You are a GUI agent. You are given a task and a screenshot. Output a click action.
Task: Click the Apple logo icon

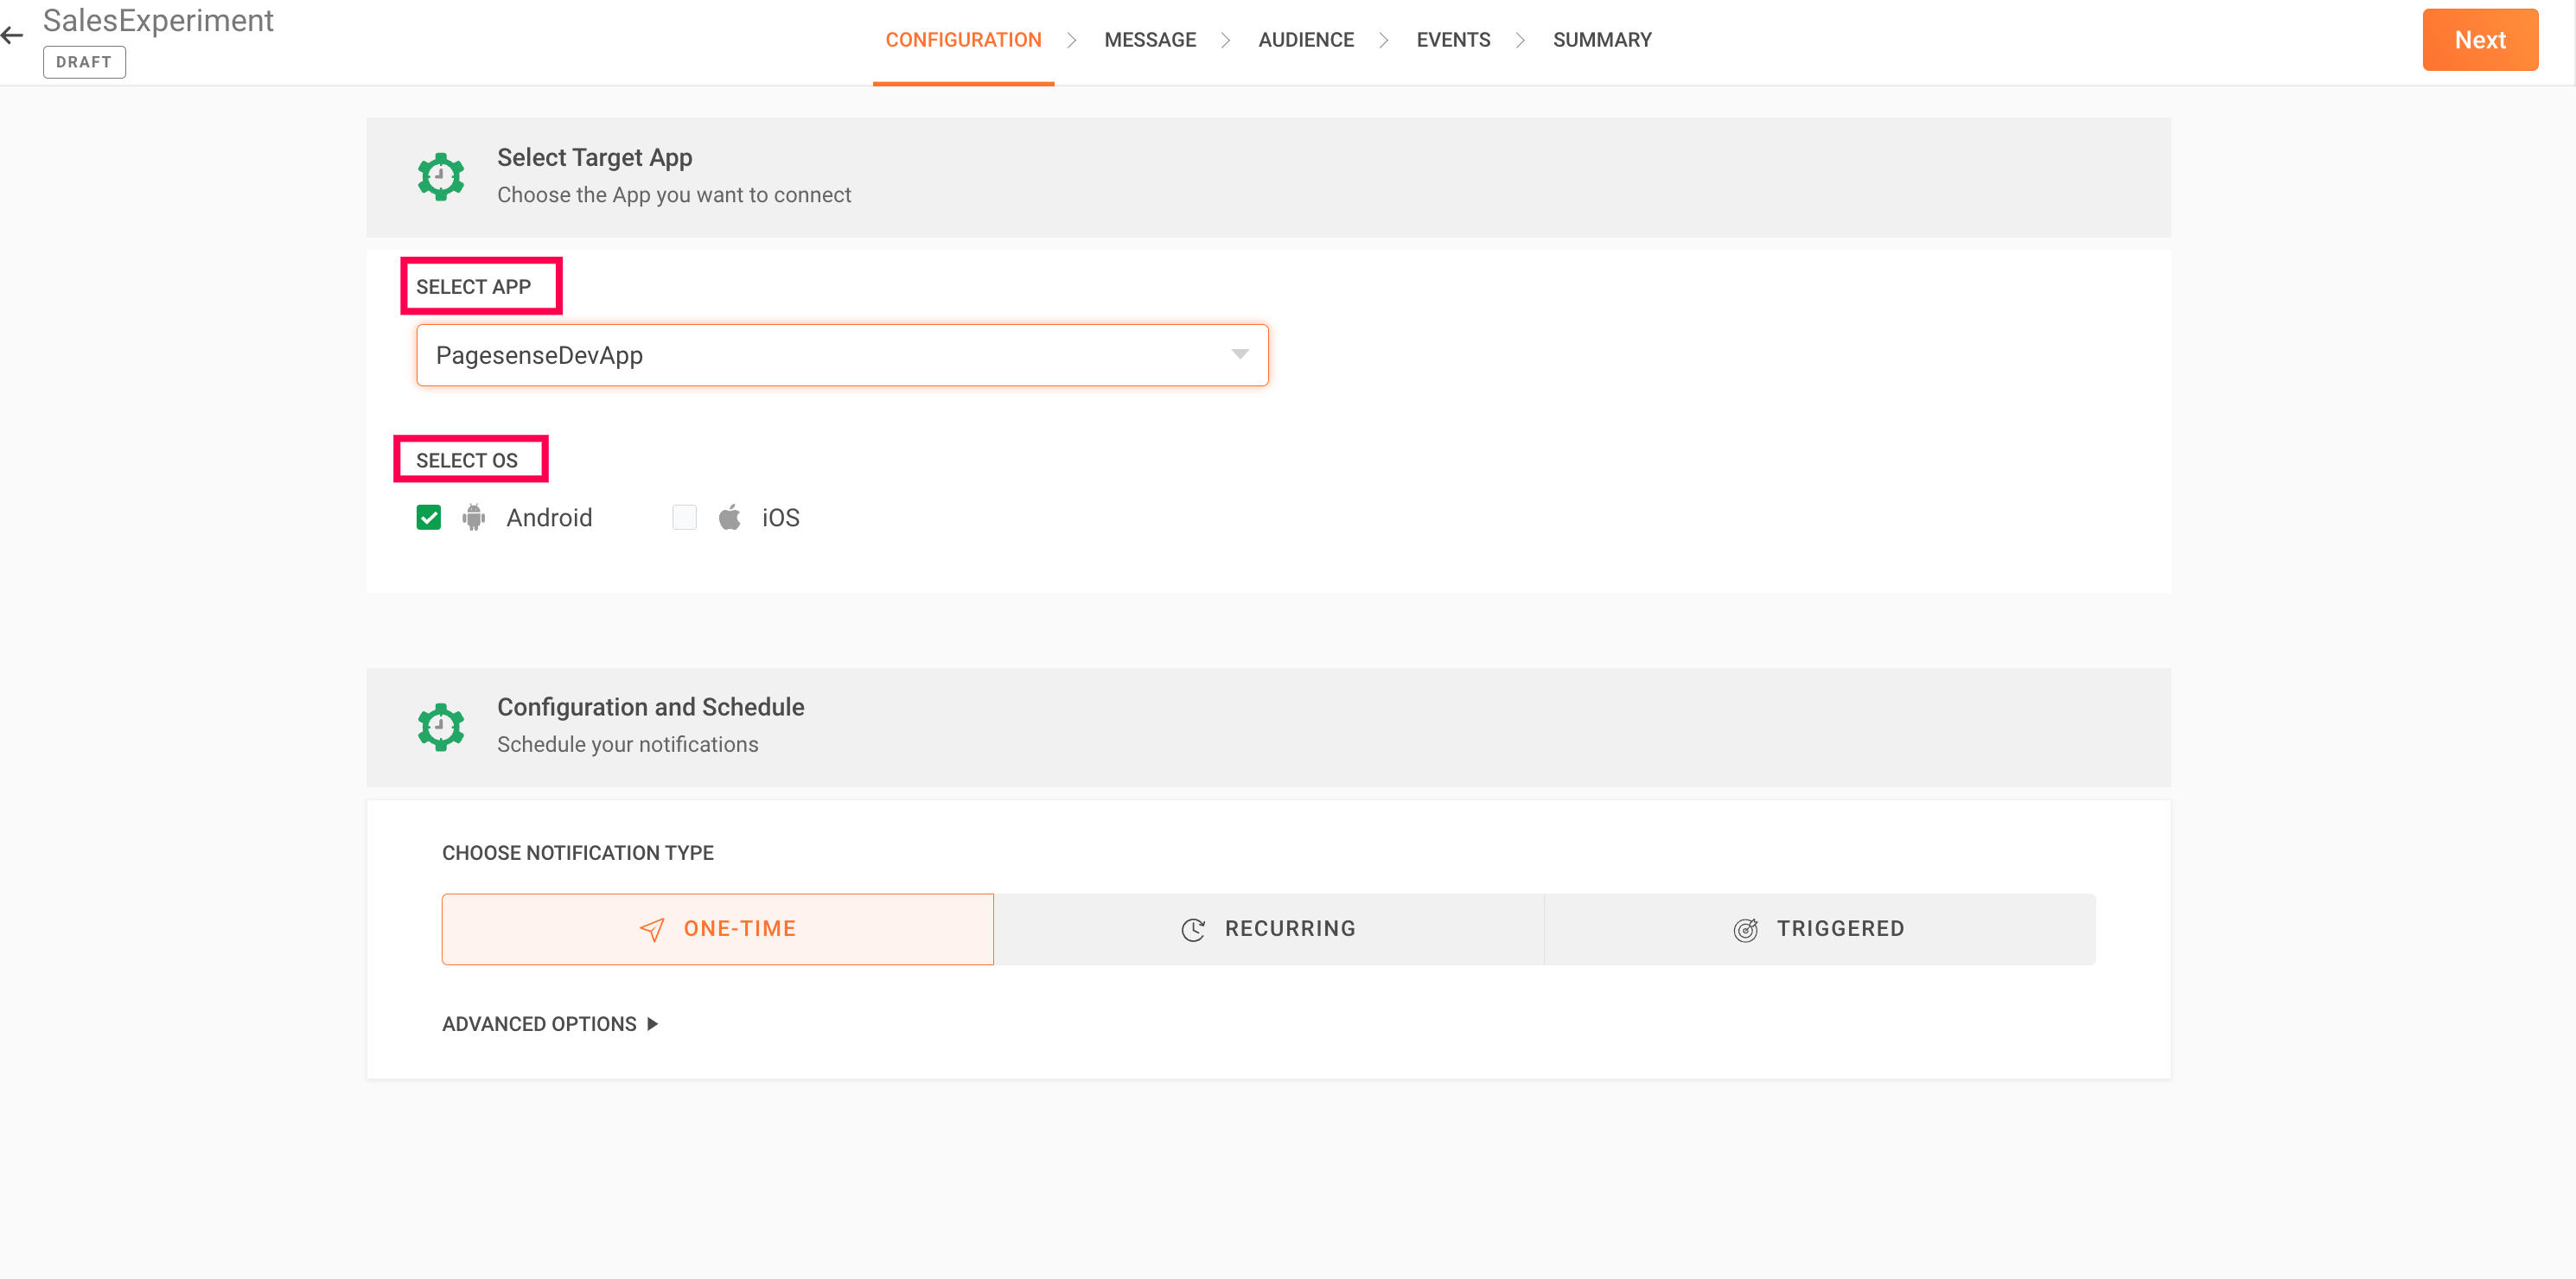pyautogui.click(x=730, y=517)
